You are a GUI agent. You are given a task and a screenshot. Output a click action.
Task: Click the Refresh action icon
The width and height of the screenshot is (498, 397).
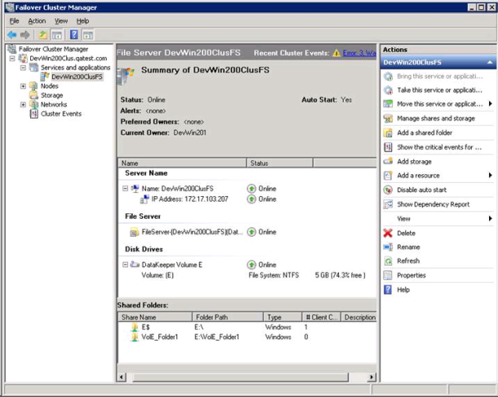point(388,261)
